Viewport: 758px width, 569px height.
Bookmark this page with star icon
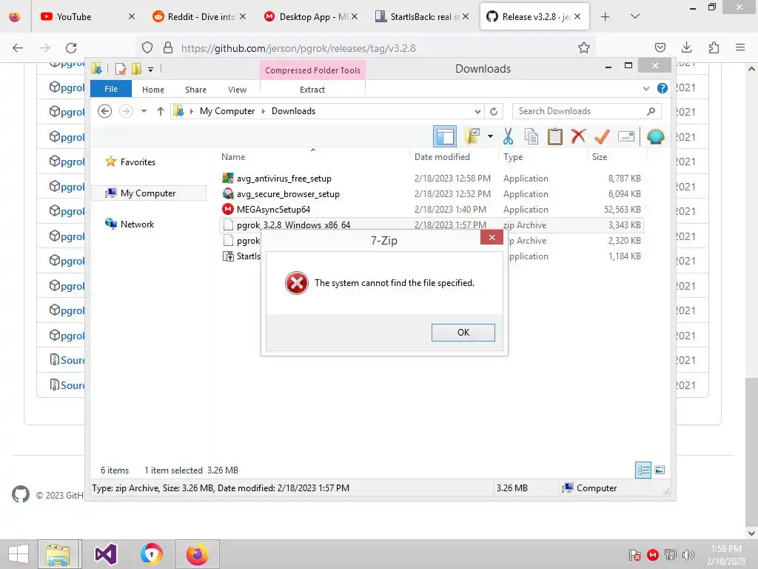(x=583, y=47)
